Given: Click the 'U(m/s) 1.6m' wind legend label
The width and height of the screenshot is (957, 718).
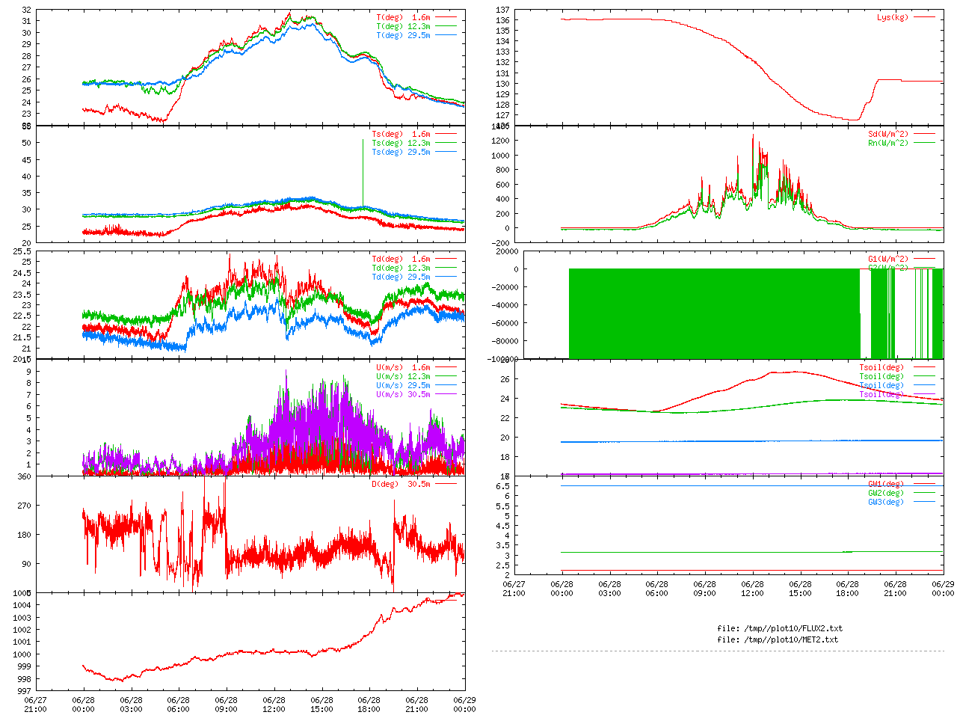Looking at the screenshot, I should pos(404,367).
